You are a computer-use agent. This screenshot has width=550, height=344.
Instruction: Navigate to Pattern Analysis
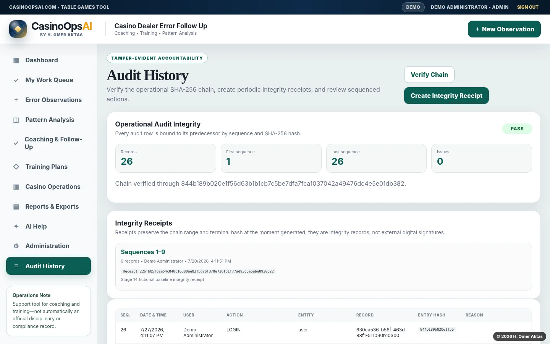(49, 120)
